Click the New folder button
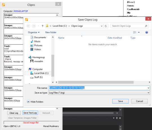152x130 pixels. click(51, 32)
